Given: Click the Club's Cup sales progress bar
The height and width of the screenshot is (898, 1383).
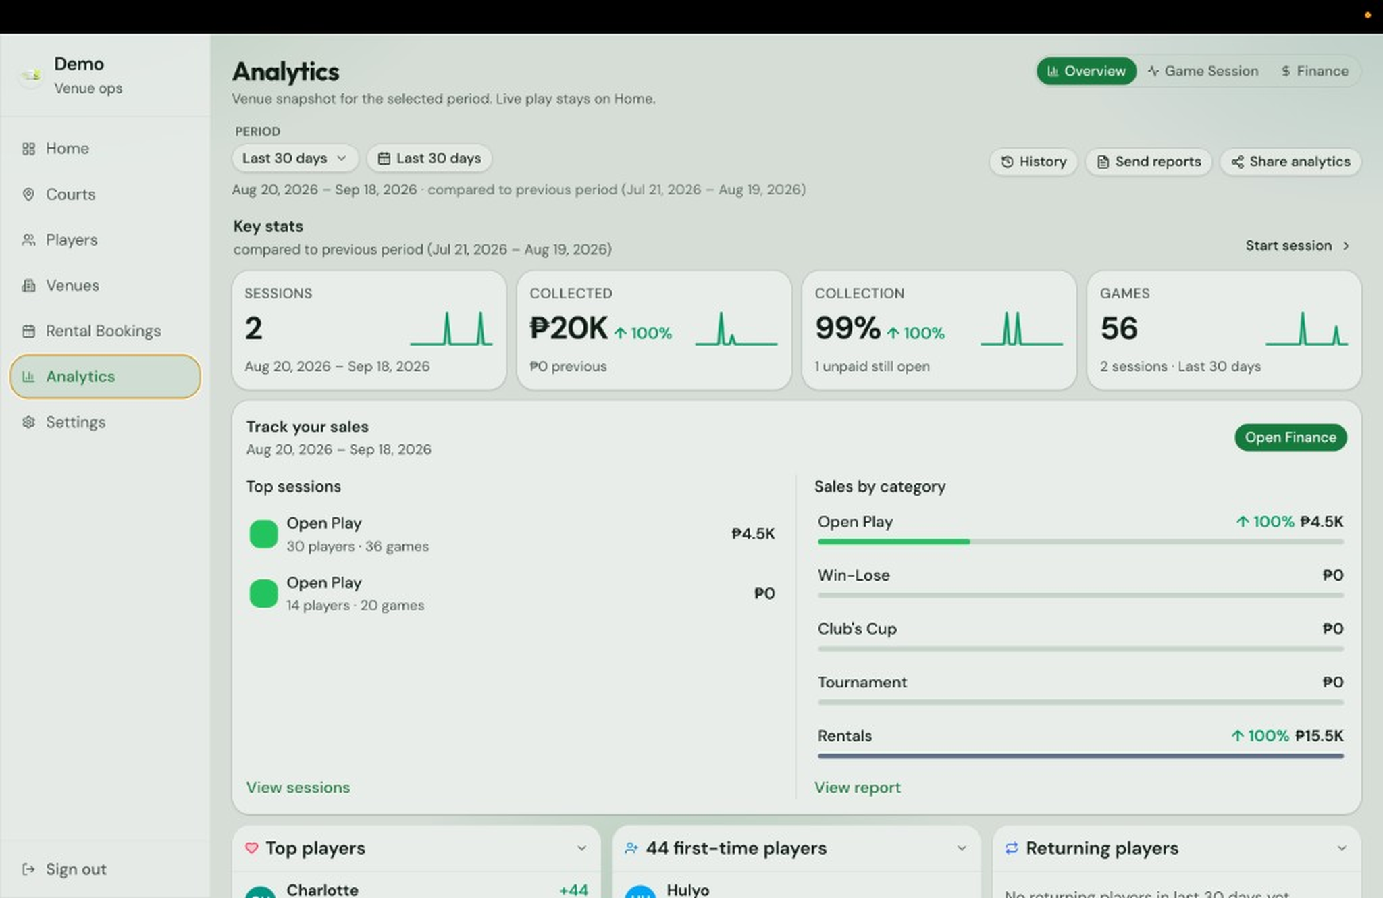Looking at the screenshot, I should coord(1080,649).
